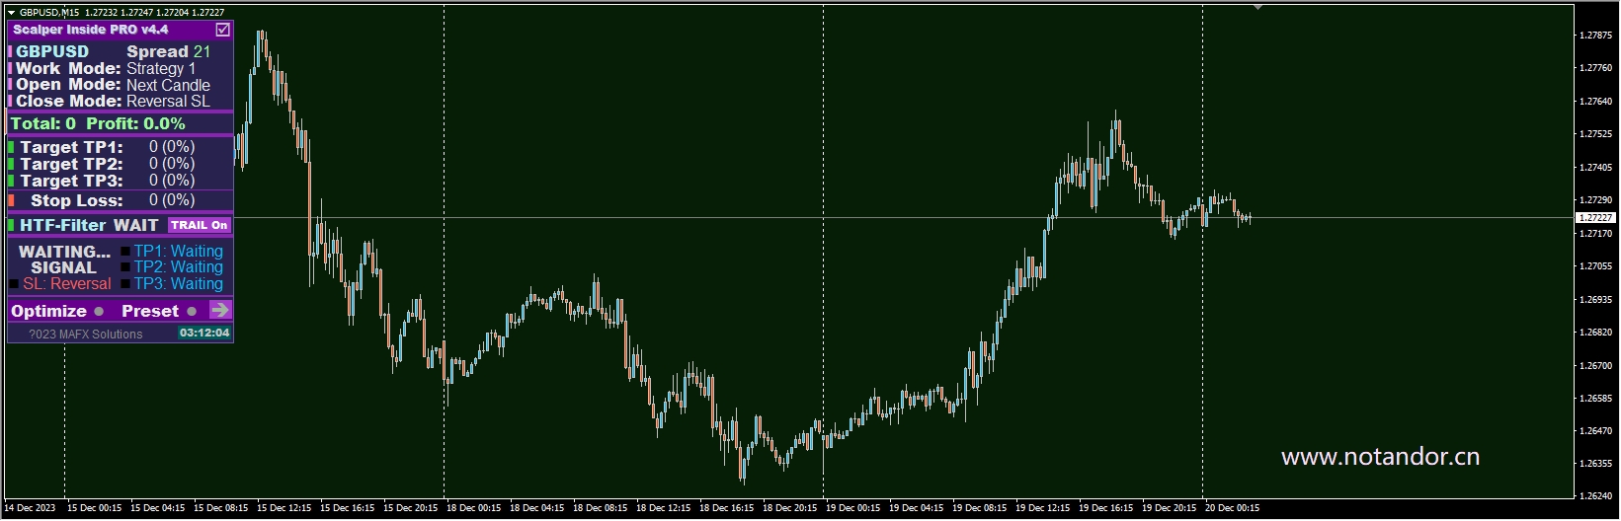Click the HTF-Filter label
The height and width of the screenshot is (521, 1621).
(62, 225)
